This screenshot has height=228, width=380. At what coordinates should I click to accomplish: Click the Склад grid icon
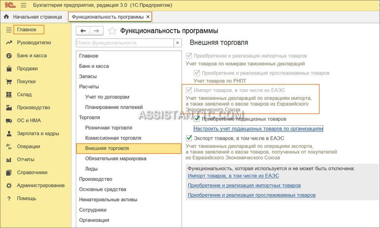coord(9,94)
